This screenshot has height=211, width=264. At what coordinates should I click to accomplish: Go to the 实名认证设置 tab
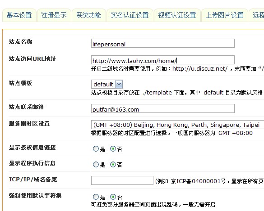point(130,15)
